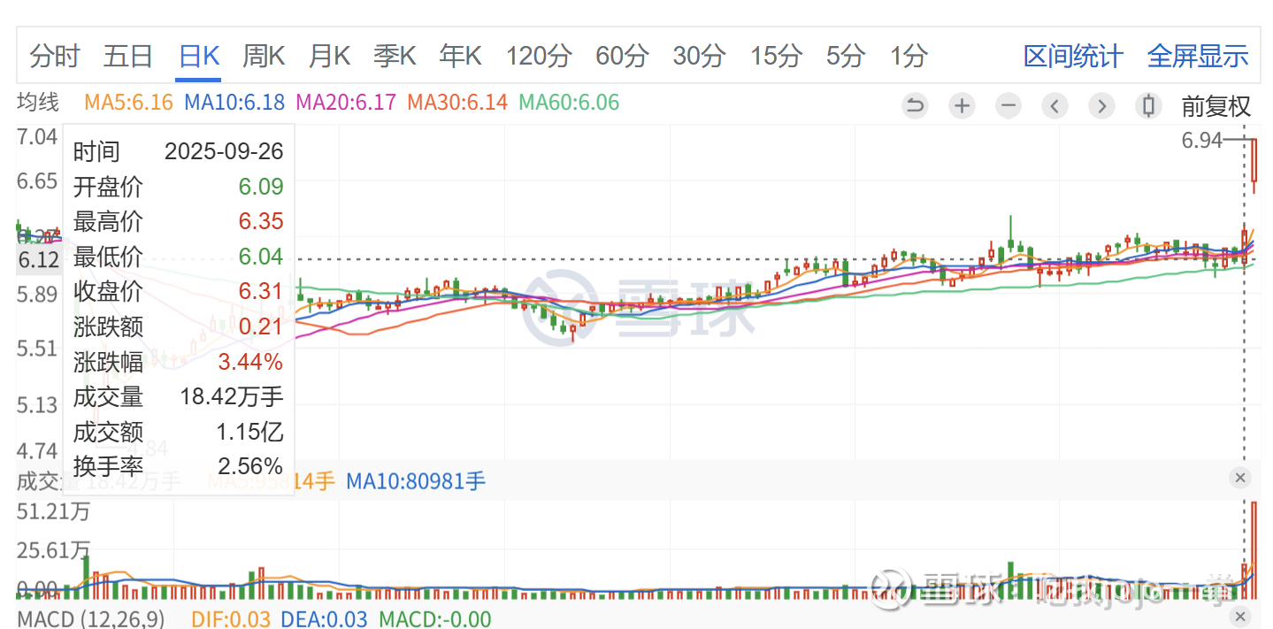Click the MA5:6.16 moving average label
The width and height of the screenshot is (1273, 629).
[128, 103]
